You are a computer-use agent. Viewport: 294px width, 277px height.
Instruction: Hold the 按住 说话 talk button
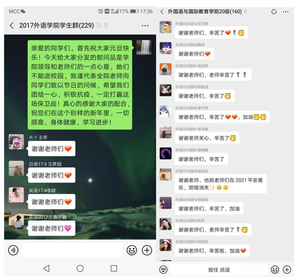coord(219,270)
